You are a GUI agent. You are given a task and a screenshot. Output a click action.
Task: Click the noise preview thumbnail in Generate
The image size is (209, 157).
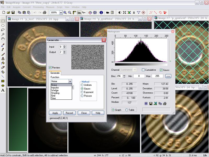[x=88, y=57]
